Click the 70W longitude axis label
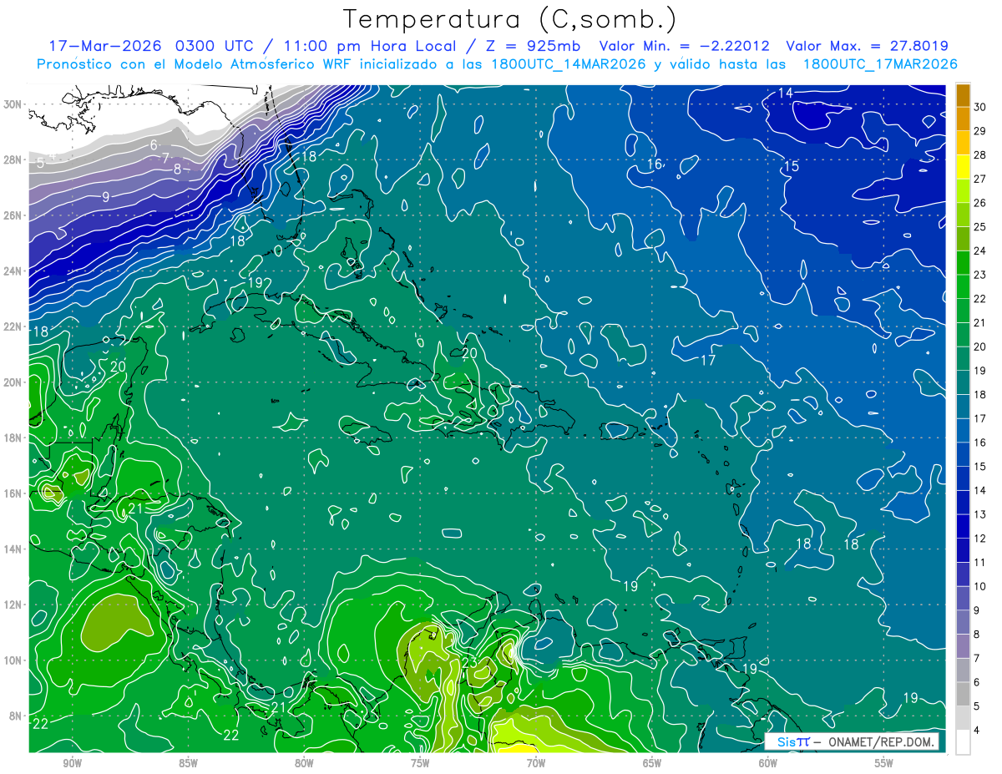The image size is (1002, 774). (x=536, y=764)
